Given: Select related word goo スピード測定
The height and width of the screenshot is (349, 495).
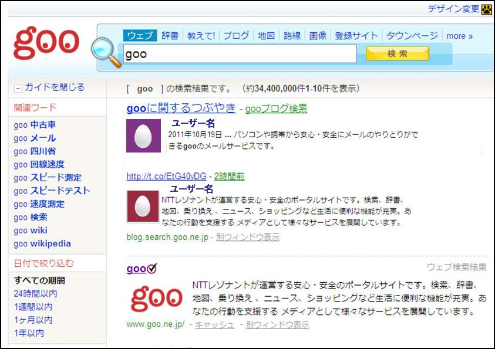Looking at the screenshot, I should pos(48,178).
